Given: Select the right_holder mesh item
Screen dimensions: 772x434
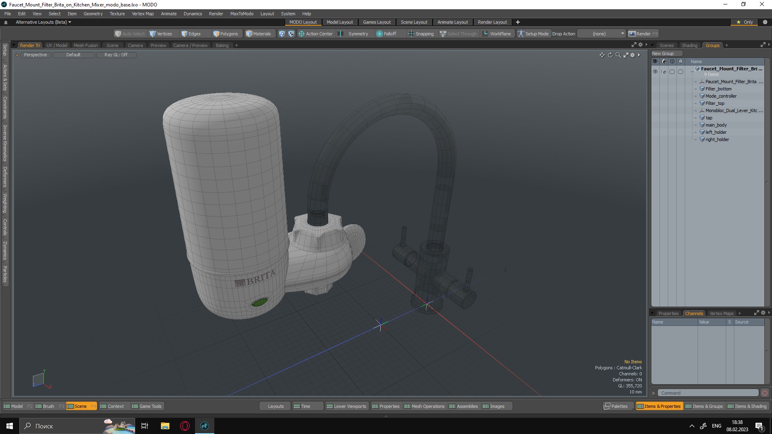Looking at the screenshot, I should click(x=717, y=139).
